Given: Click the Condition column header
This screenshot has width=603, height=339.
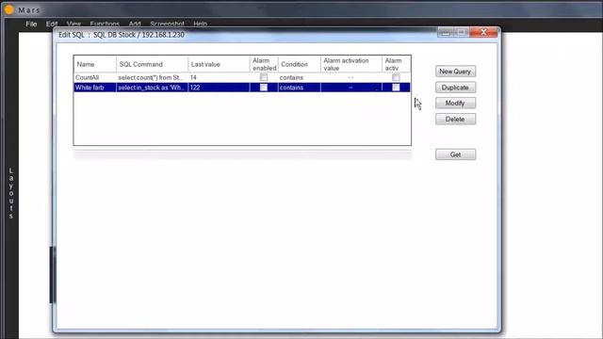Looking at the screenshot, I should point(299,64).
